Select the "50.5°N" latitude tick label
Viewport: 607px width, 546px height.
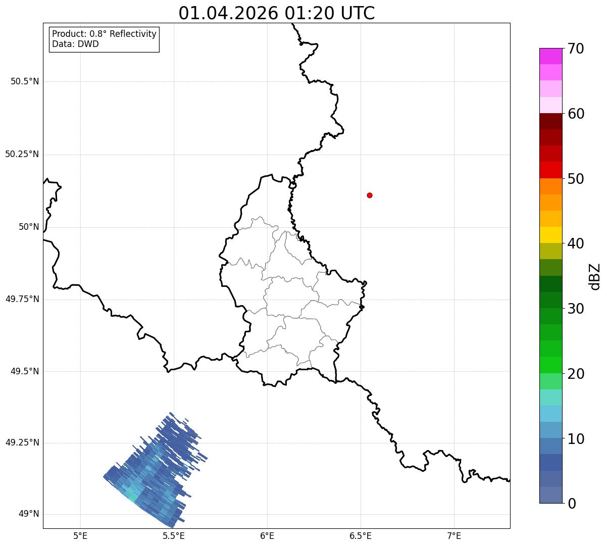point(25,81)
